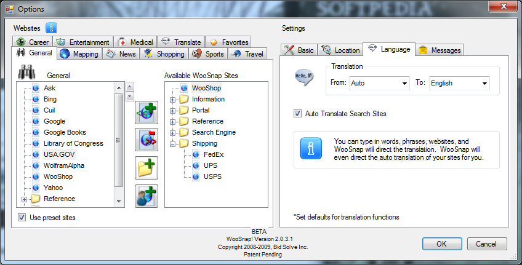Image resolution: width=522 pixels, height=265 pixels.
Task: Click scroll-down arrow of General list scrollbar
Action: point(119,202)
